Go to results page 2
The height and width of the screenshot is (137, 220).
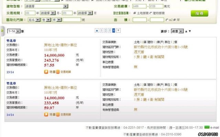(x=106, y=31)
